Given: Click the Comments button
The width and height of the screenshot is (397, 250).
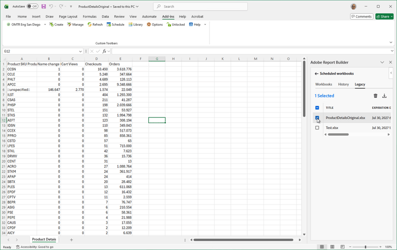Looking at the screenshot, I should tap(362, 17).
